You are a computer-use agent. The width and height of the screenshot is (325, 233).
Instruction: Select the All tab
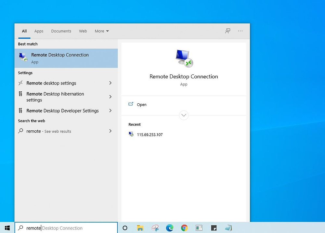pyautogui.click(x=24, y=31)
